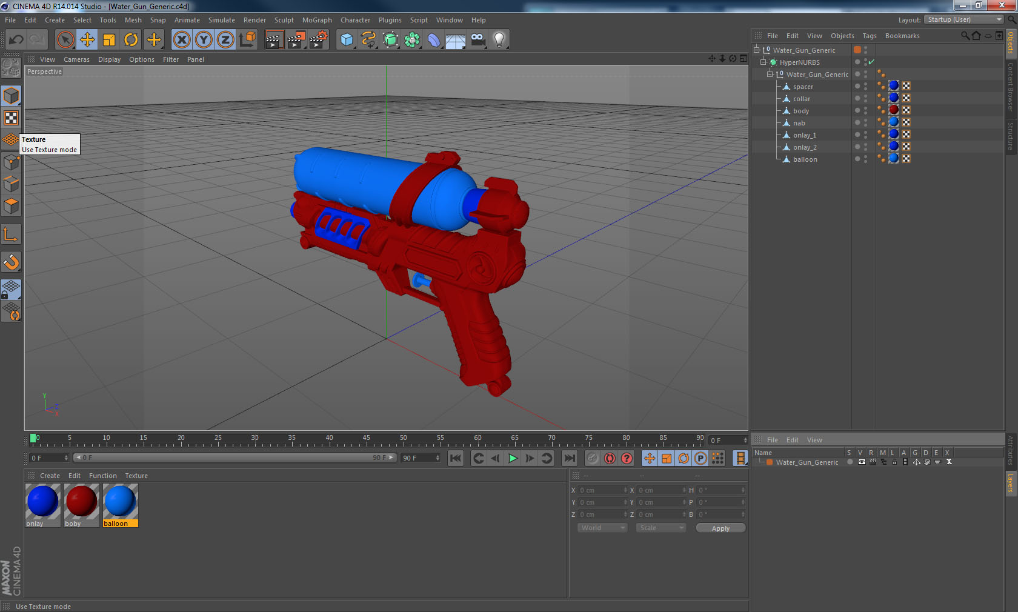Add a Light object

click(499, 40)
